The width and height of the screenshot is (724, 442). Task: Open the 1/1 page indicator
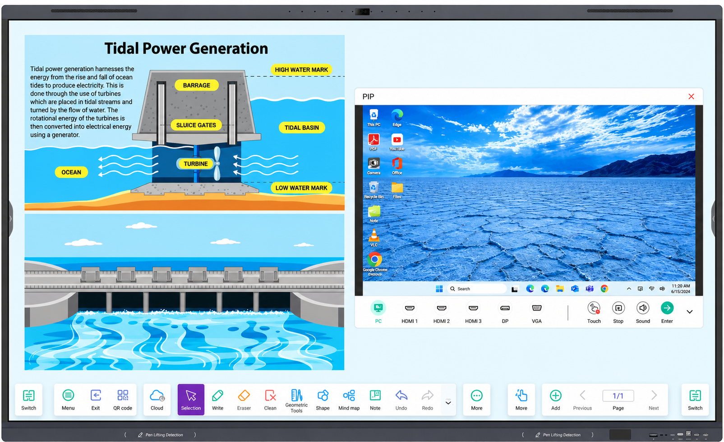click(618, 396)
